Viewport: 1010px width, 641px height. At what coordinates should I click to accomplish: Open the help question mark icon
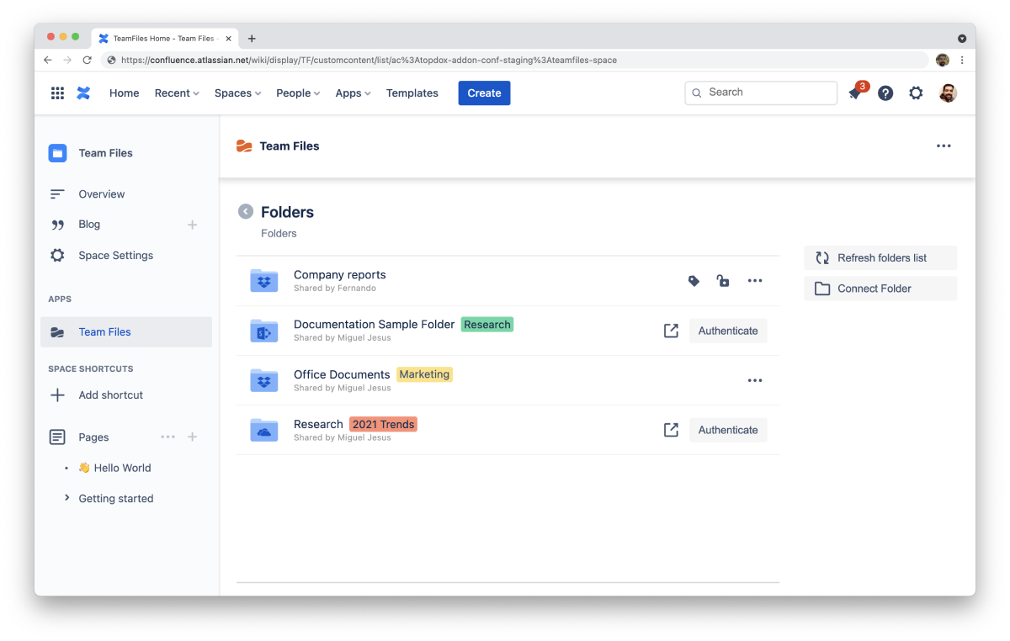coord(885,93)
